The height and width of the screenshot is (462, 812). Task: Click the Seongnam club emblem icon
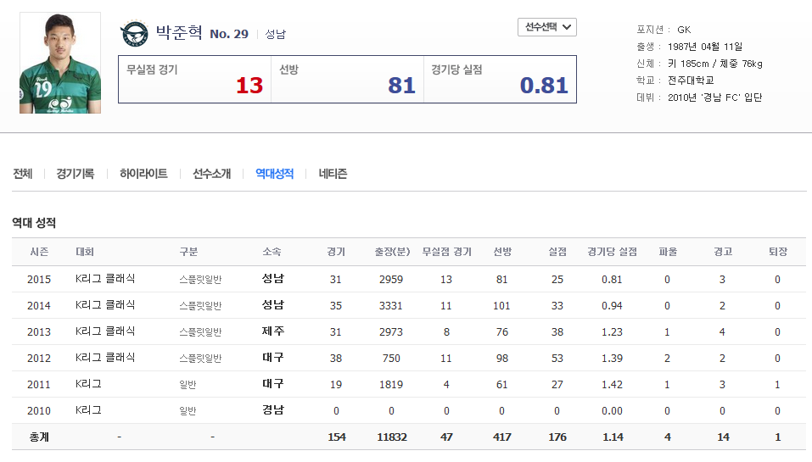(134, 34)
